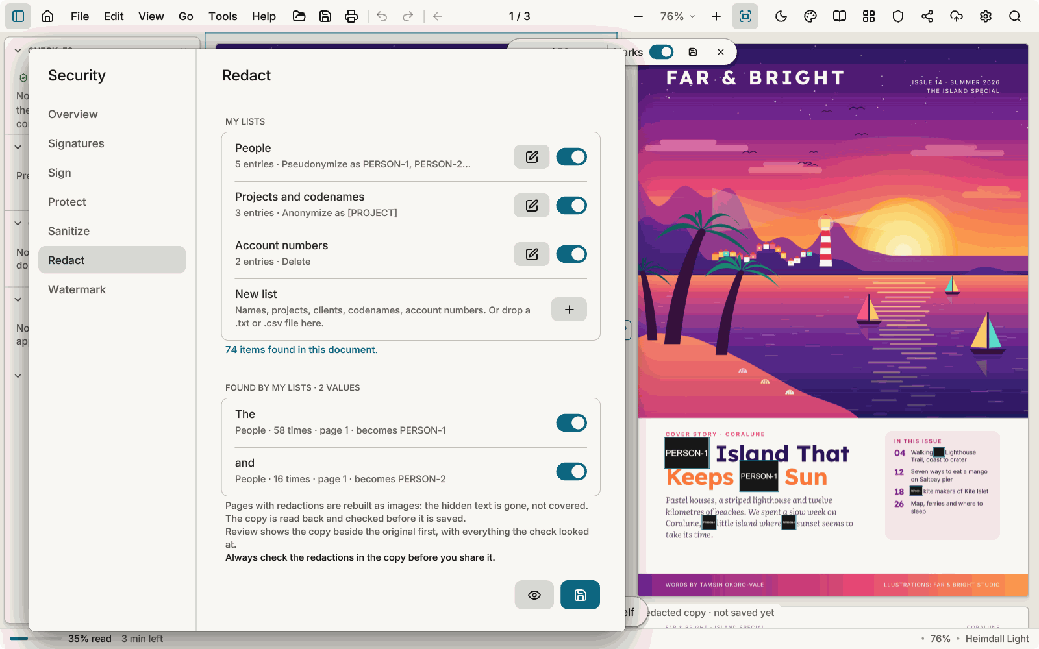Click the shield security icon in the toolbar
Screen dimensions: 1039x649
[898, 16]
